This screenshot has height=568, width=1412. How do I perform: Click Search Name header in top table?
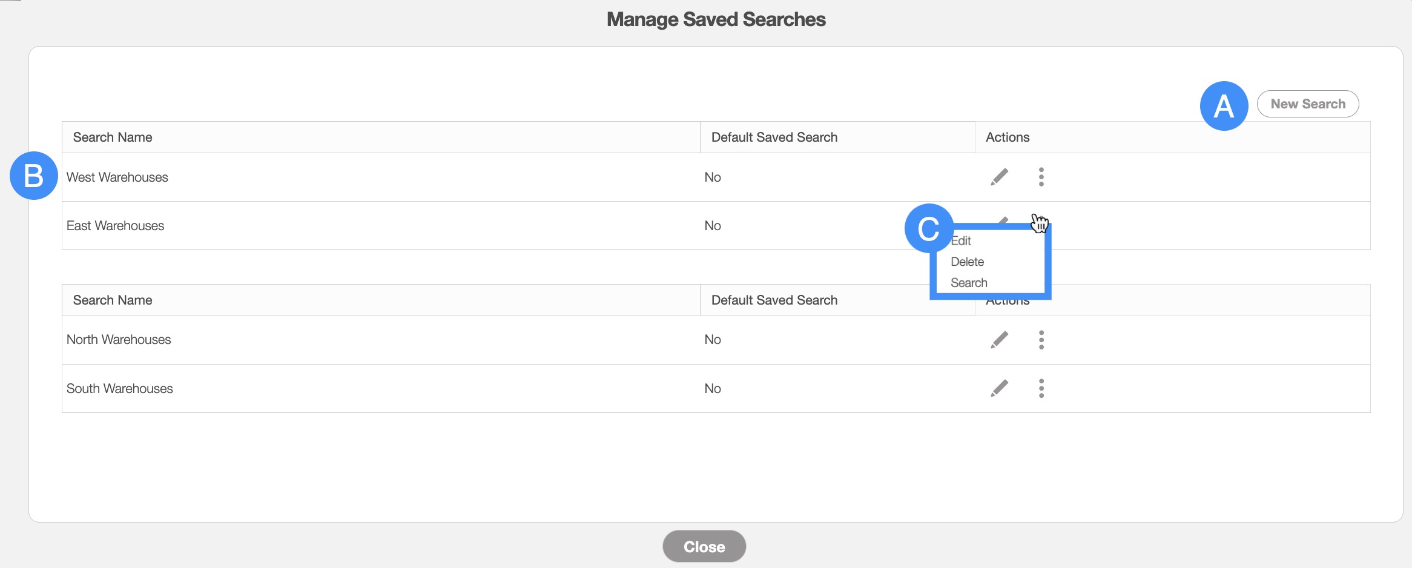[113, 137]
